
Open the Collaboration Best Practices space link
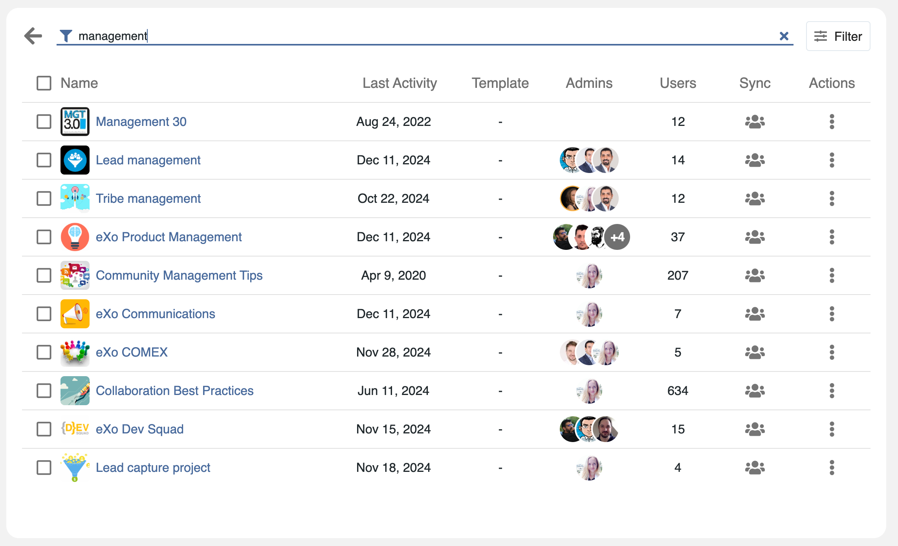(x=174, y=391)
